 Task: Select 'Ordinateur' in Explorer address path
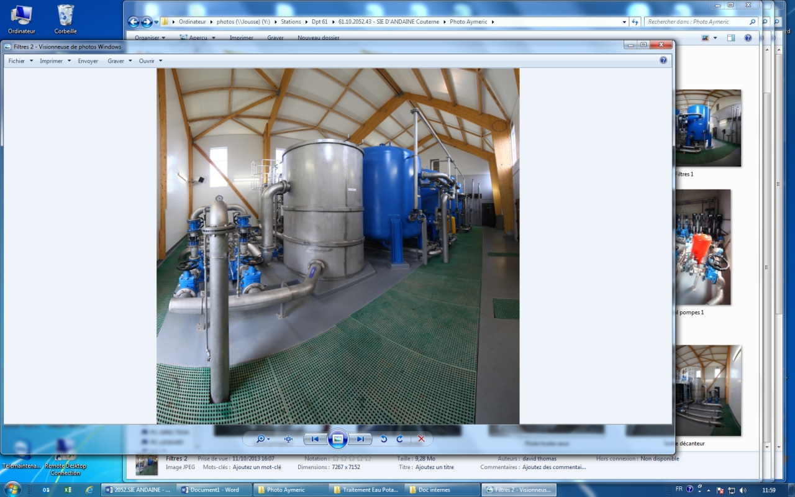click(192, 22)
